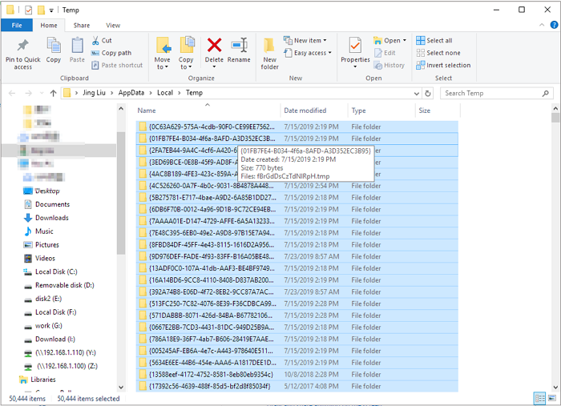The image size is (561, 406).
Task: Open the View ribbon tab
Action: tap(113, 26)
